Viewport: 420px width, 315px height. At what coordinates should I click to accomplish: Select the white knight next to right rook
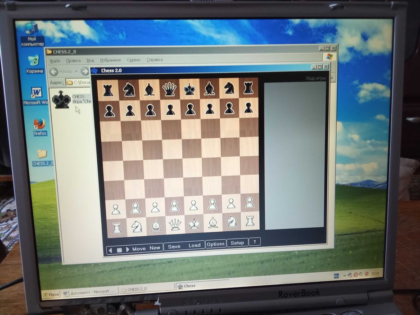pos(231,222)
